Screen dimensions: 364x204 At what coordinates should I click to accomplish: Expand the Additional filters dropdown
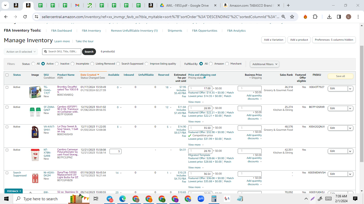click(x=265, y=64)
